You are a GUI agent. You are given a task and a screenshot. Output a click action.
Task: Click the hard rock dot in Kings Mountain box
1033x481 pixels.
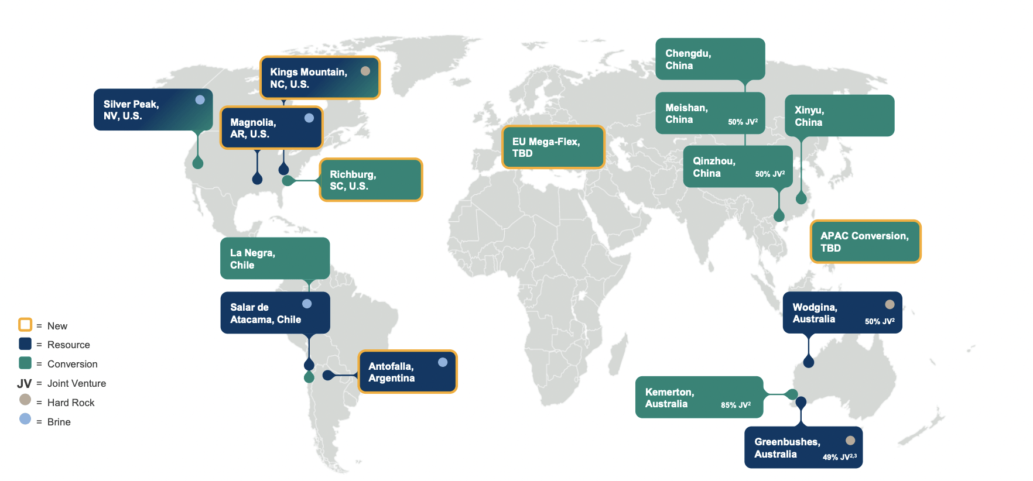pos(365,71)
